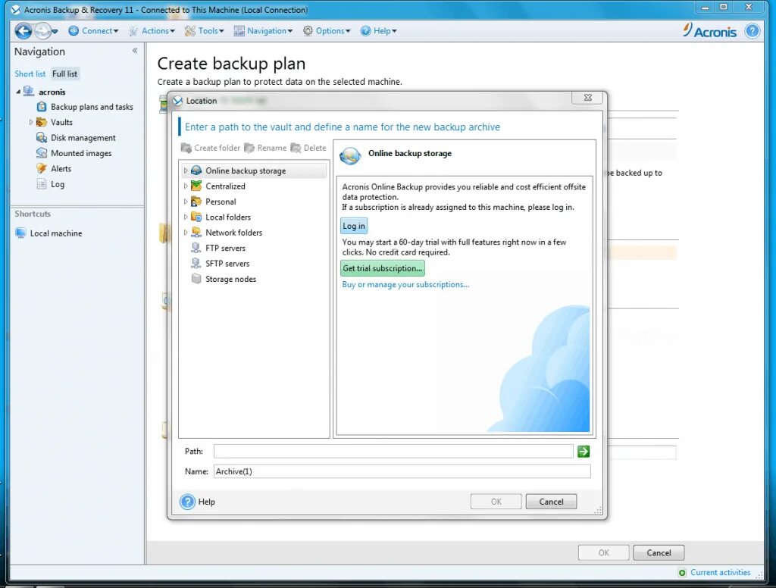Click the SFTP servers icon
This screenshot has height=588, width=776.
point(196,264)
